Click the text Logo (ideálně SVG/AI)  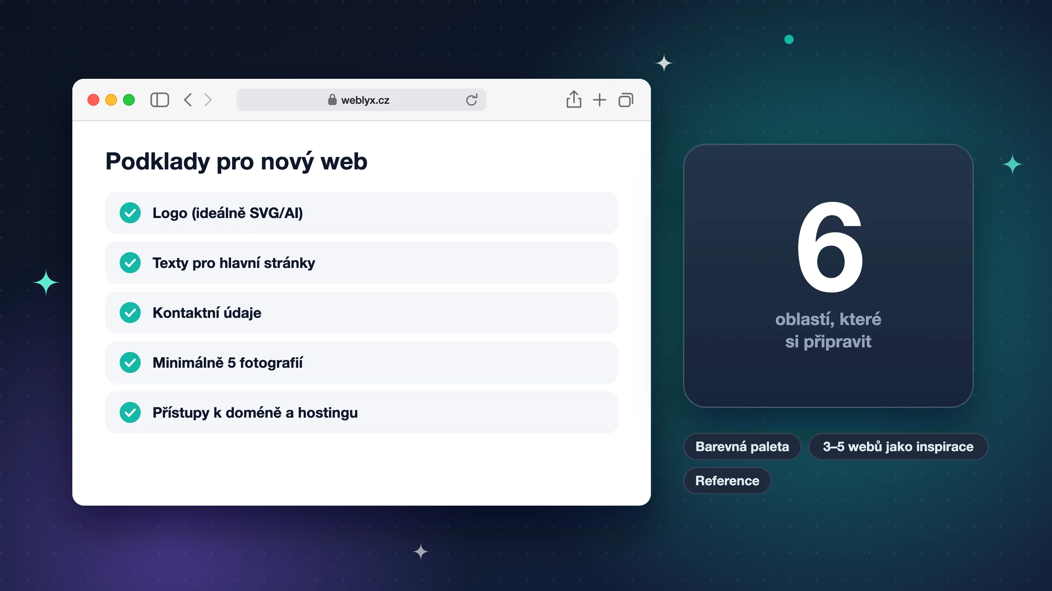pos(227,213)
